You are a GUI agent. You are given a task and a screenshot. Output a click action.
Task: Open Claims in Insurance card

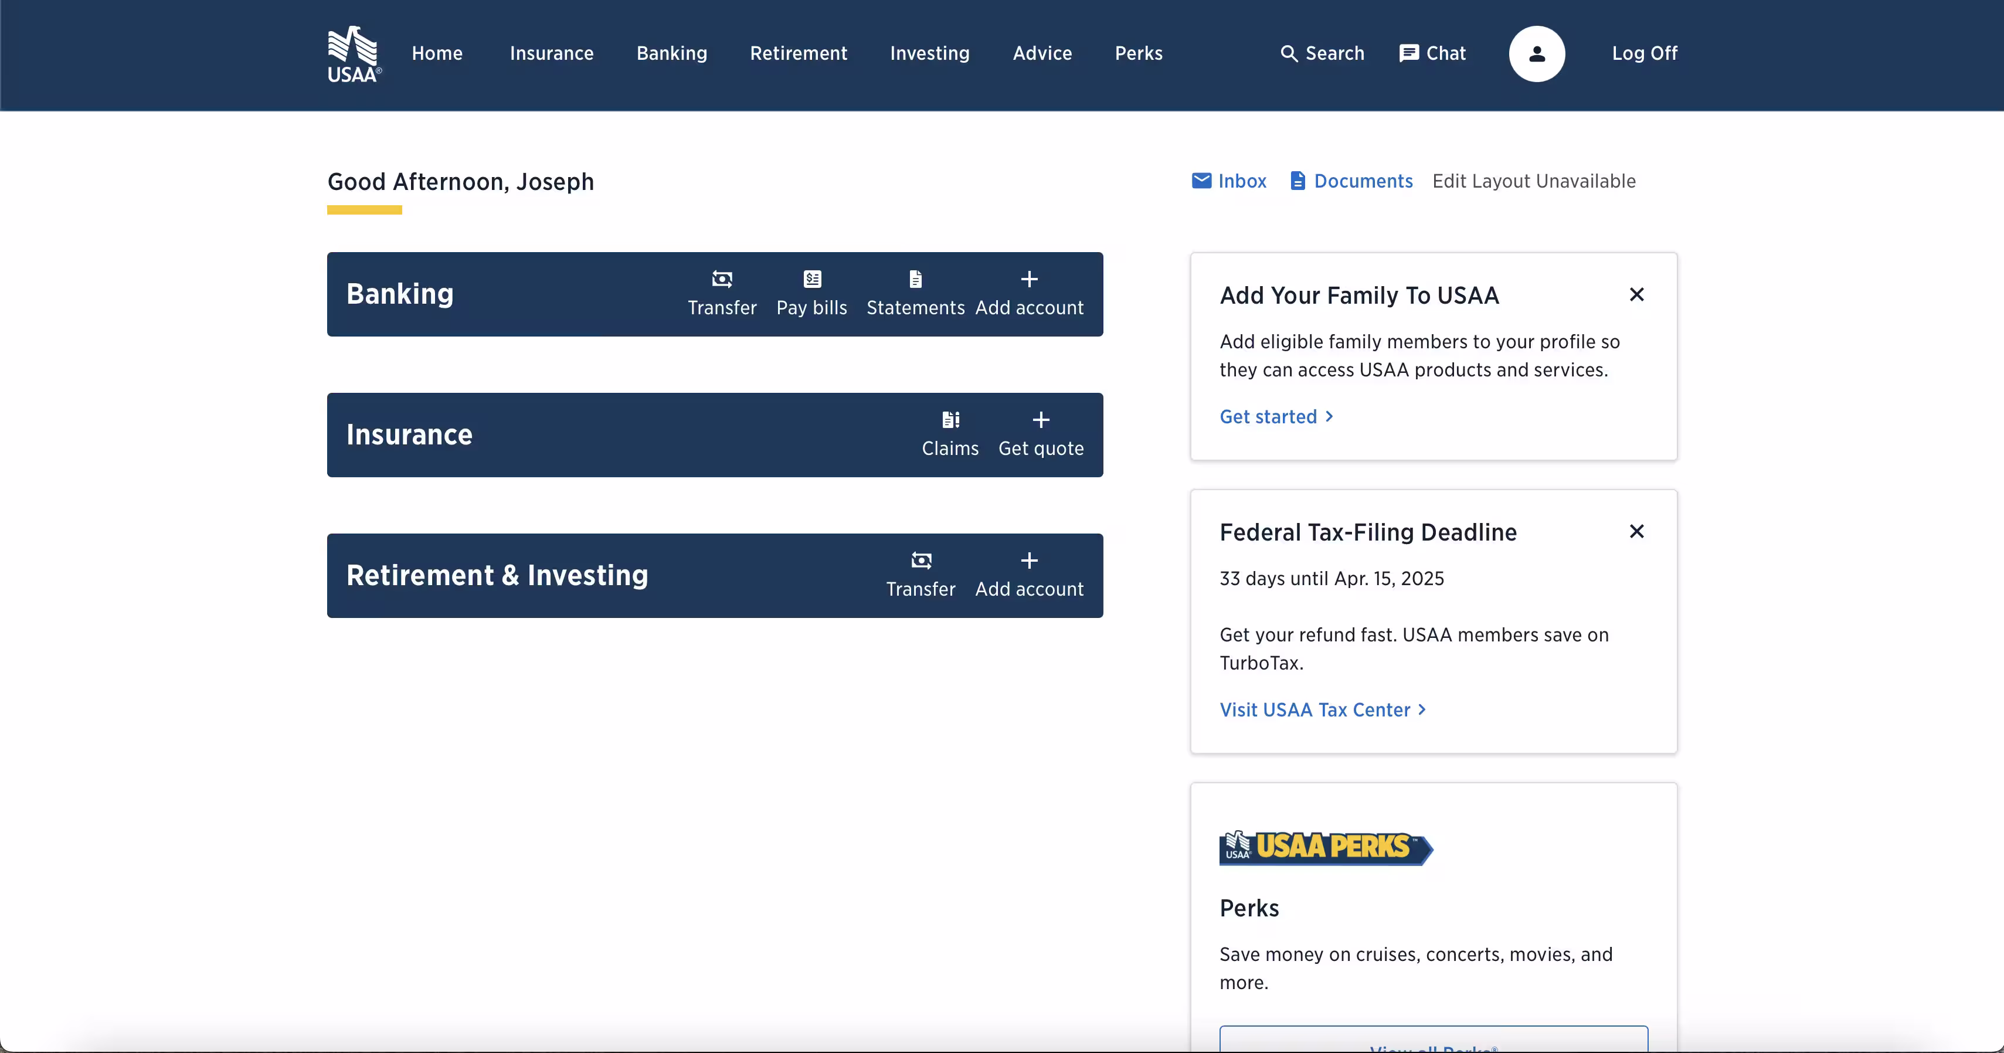(950, 434)
